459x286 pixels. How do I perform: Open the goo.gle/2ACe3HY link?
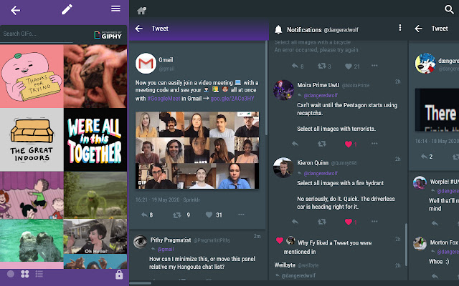(232, 99)
